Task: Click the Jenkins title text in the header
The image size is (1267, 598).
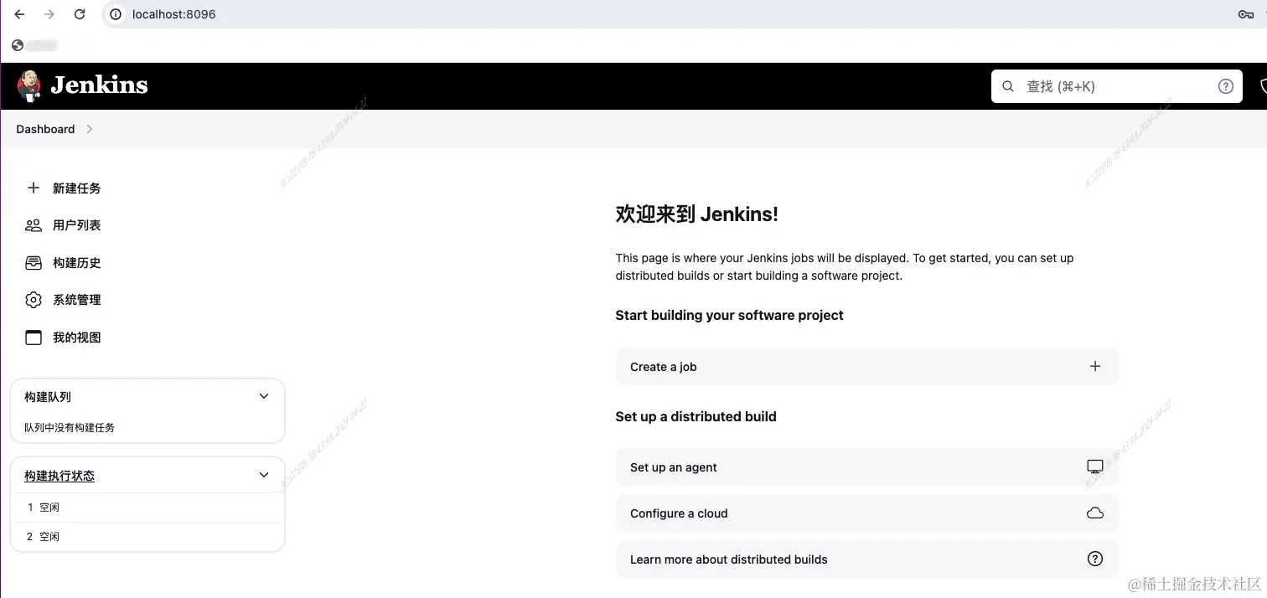Action: [x=99, y=85]
